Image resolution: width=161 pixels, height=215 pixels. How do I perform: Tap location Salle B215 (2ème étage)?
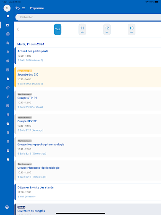click(32, 154)
